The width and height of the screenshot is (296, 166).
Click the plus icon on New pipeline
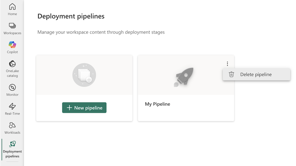69,108
